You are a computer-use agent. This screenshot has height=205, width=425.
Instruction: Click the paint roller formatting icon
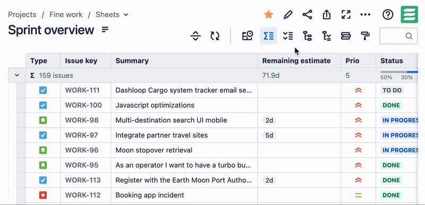pyautogui.click(x=365, y=36)
